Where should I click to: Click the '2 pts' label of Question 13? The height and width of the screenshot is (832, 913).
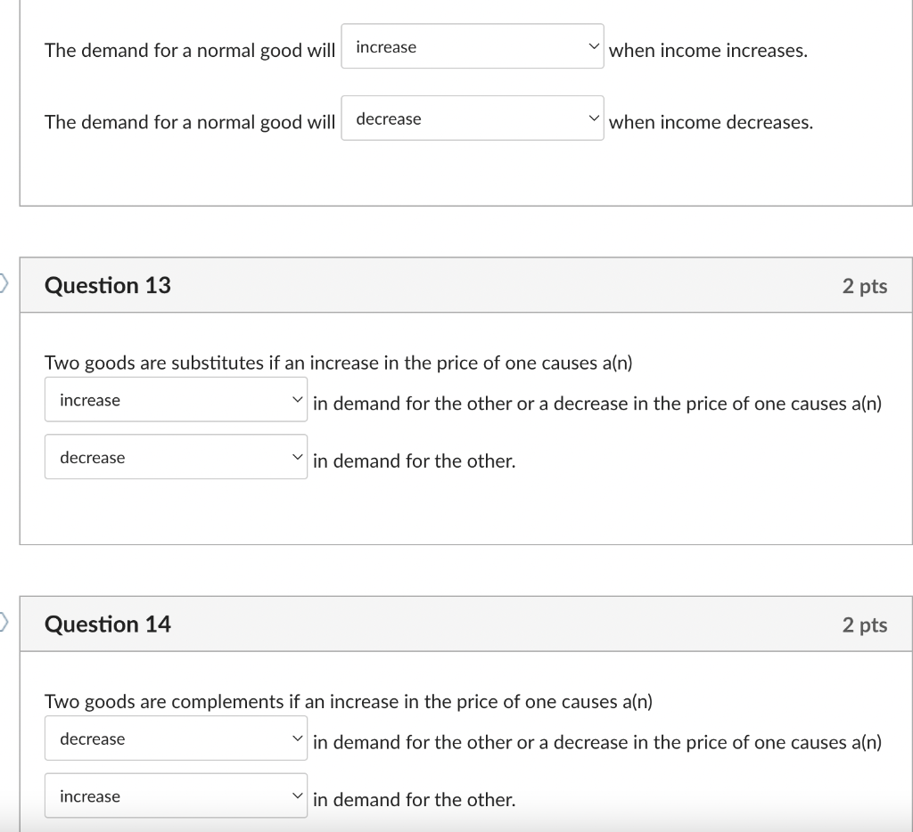[x=865, y=286]
